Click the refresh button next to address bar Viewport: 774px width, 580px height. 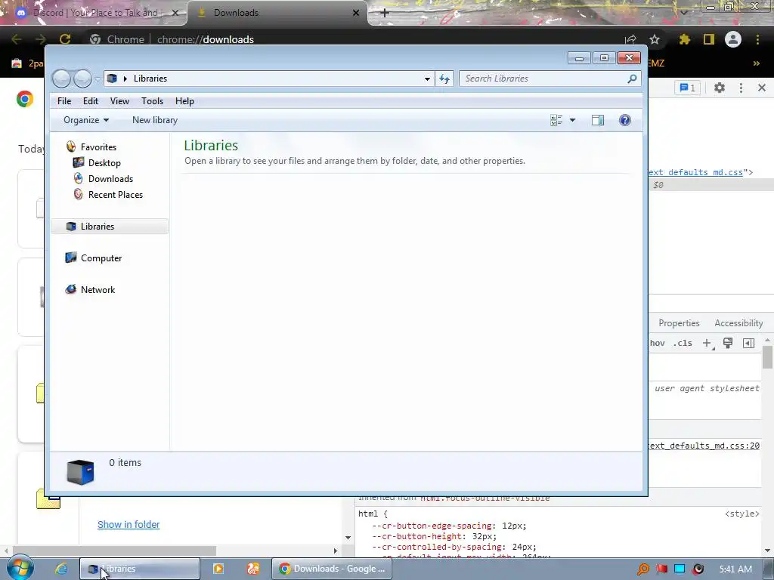(444, 79)
